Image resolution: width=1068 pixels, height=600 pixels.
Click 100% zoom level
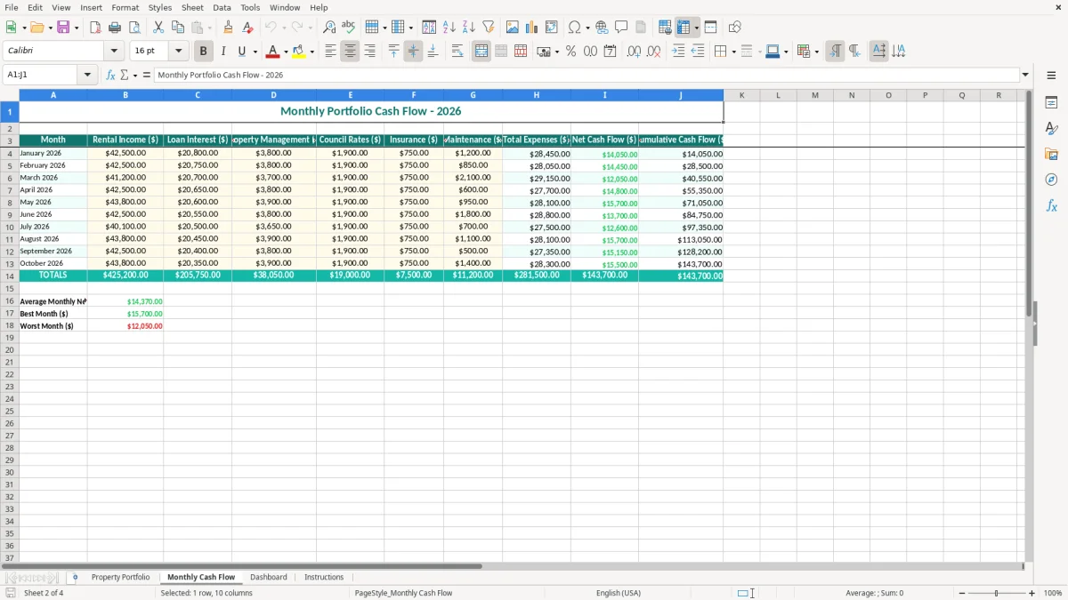[x=1053, y=593]
